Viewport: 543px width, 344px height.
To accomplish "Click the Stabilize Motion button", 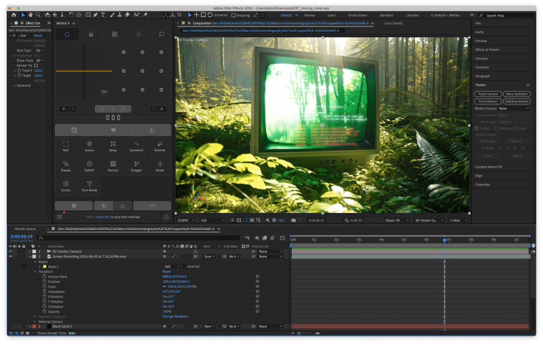I will tap(517, 101).
